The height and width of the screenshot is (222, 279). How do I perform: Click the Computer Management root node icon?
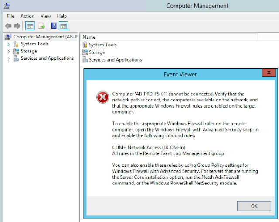(8, 37)
